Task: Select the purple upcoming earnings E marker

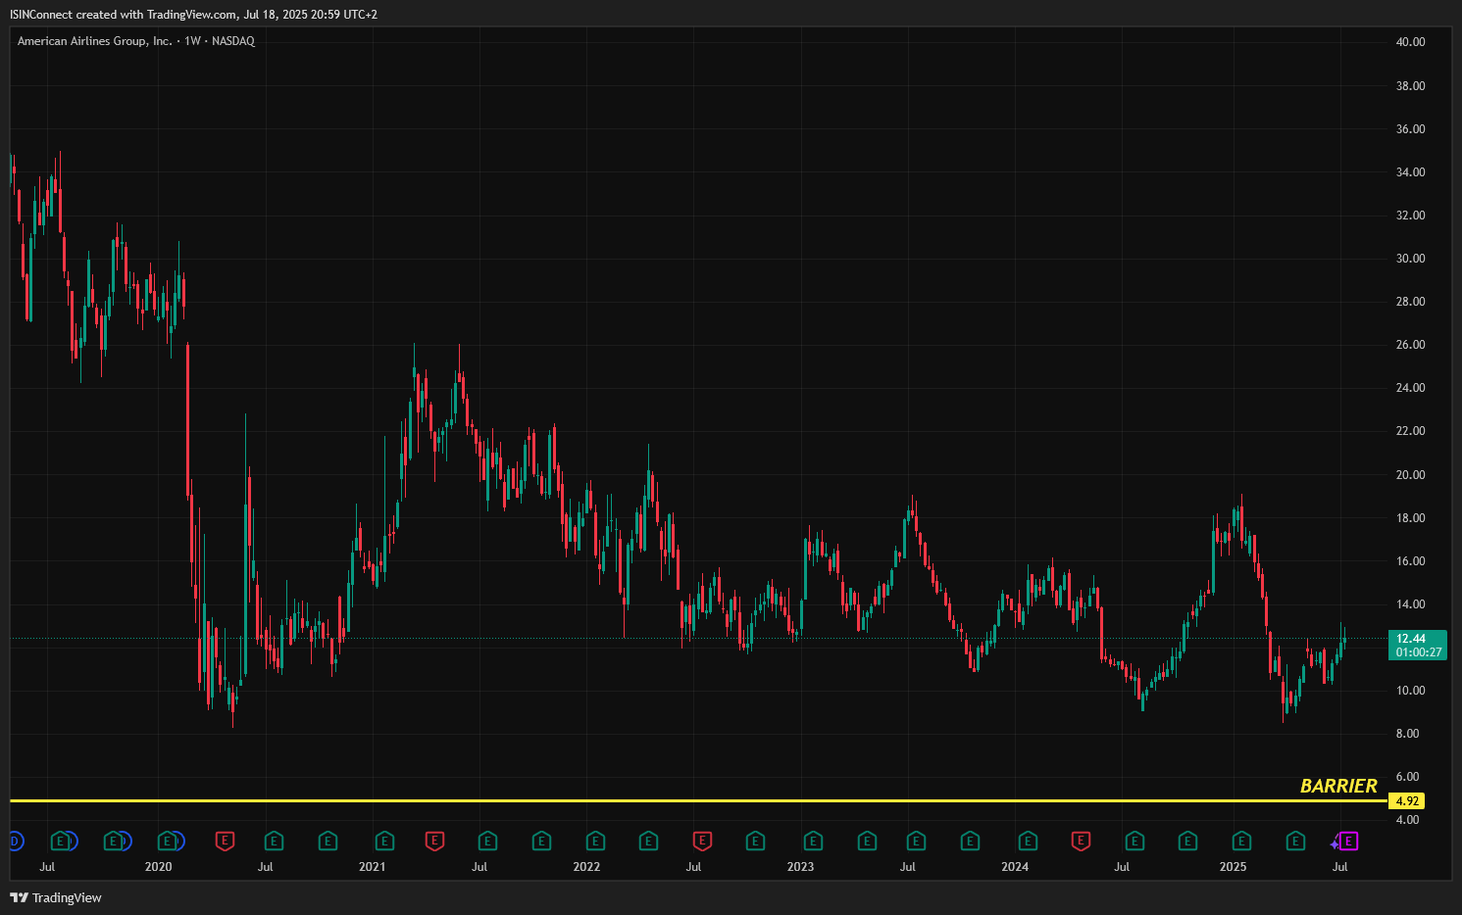Action: (1349, 841)
